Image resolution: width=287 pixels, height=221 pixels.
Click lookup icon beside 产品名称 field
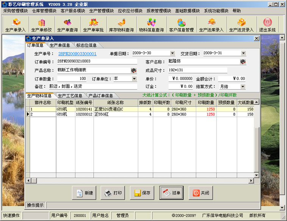click(133, 71)
